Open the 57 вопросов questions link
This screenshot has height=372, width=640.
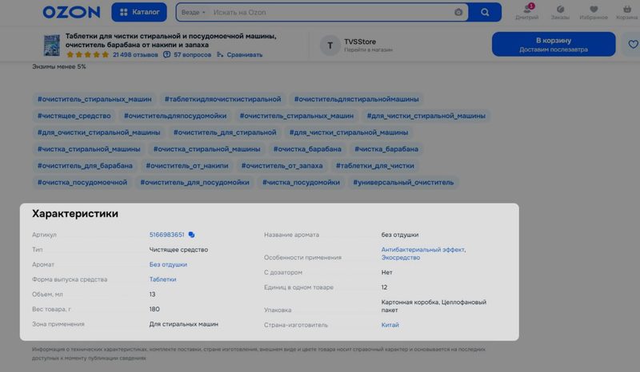[187, 54]
